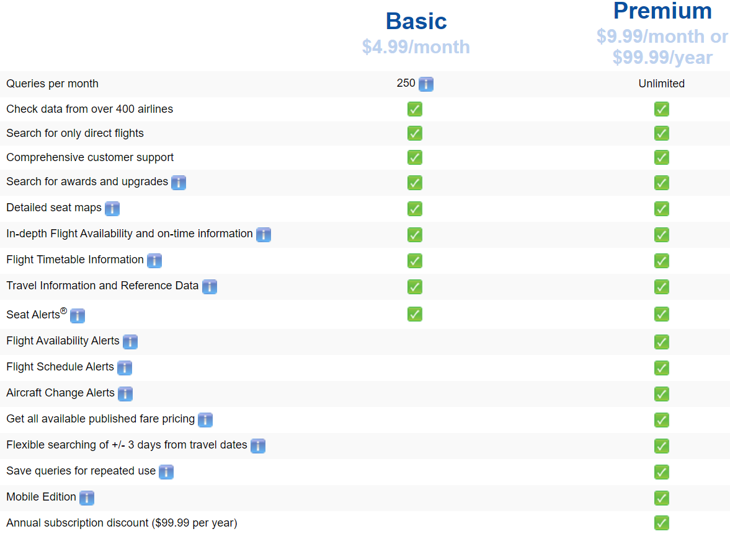Open info icon for awards and upgrades

[179, 183]
